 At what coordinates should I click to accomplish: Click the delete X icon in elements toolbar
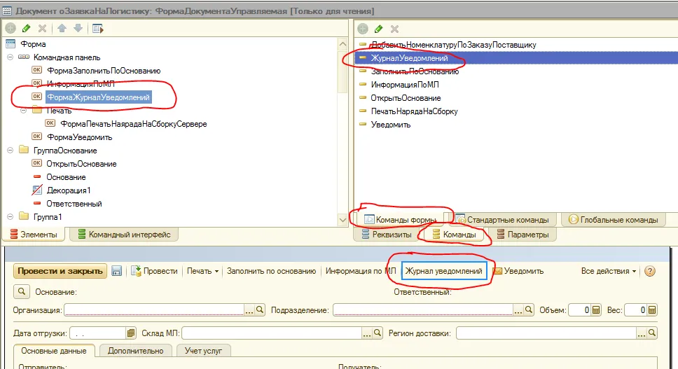pyautogui.click(x=42, y=29)
